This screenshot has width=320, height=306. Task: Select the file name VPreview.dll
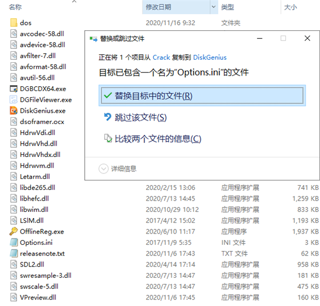point(38,297)
